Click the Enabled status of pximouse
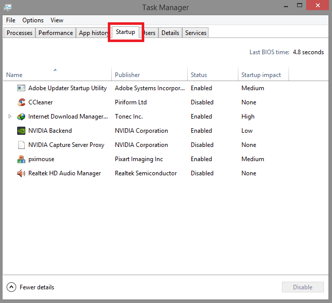The image size is (332, 303). tap(201, 159)
